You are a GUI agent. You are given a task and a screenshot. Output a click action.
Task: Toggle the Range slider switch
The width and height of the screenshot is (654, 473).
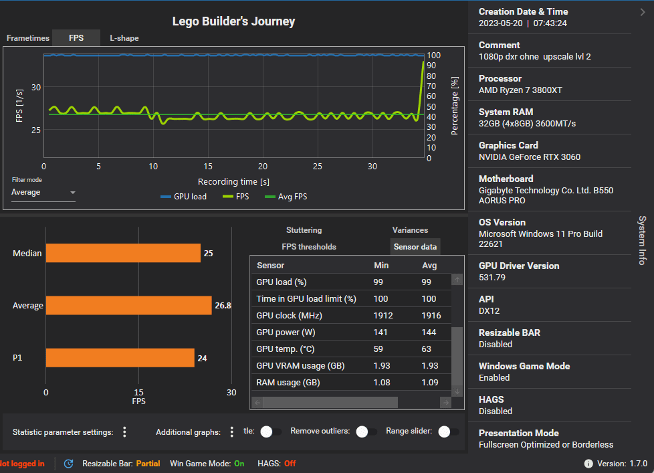coord(449,432)
